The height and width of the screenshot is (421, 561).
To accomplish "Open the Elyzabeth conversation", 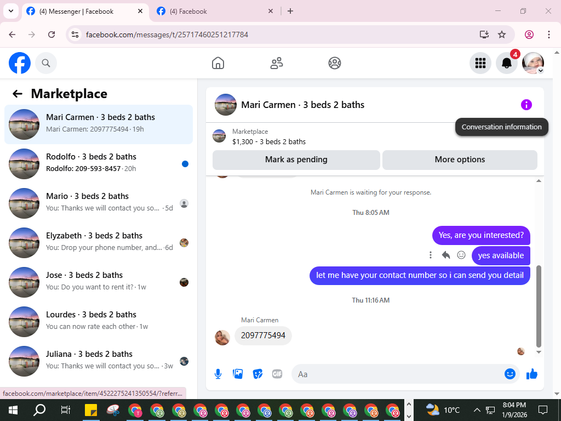I will coord(99,243).
